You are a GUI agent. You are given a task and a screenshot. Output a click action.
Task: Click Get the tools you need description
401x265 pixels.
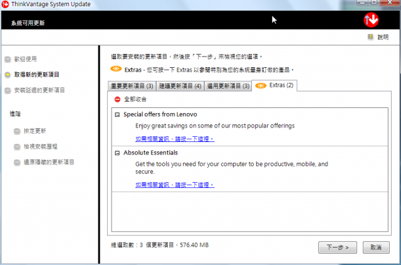[x=232, y=168]
